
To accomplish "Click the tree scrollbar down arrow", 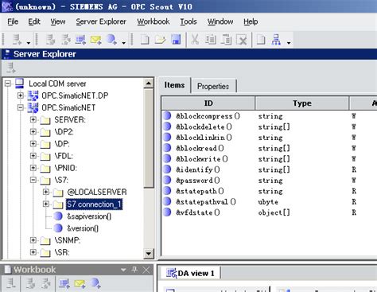I will tap(149, 253).
